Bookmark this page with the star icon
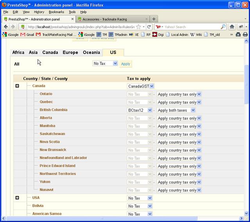 139,27
